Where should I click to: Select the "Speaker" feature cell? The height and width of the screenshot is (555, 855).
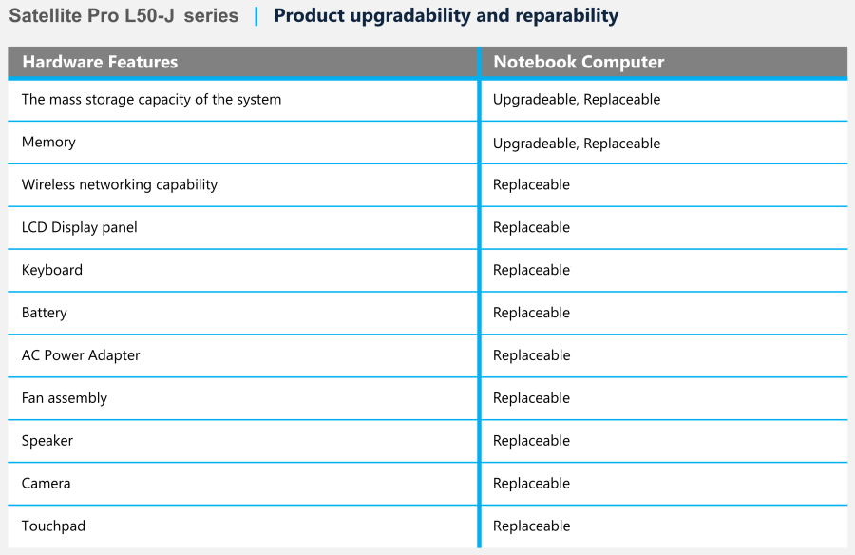tap(47, 442)
